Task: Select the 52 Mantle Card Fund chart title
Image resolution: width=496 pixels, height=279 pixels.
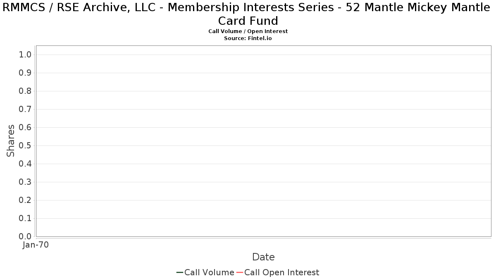Action: (x=248, y=14)
